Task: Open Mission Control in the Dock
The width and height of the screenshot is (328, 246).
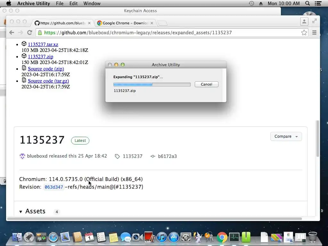Action: [x=41, y=237]
